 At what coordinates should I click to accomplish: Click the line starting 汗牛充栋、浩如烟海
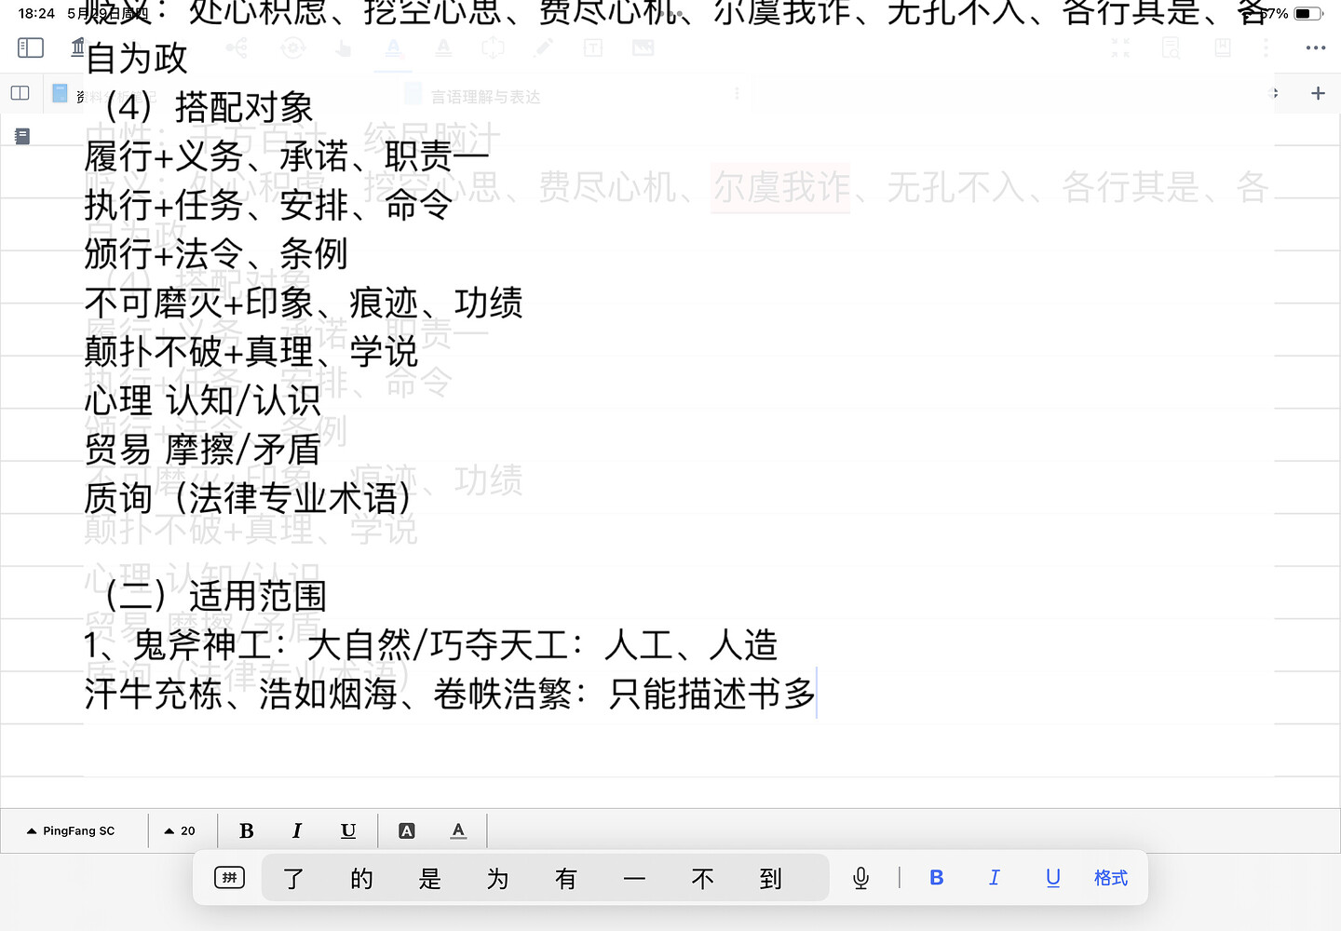tap(450, 694)
